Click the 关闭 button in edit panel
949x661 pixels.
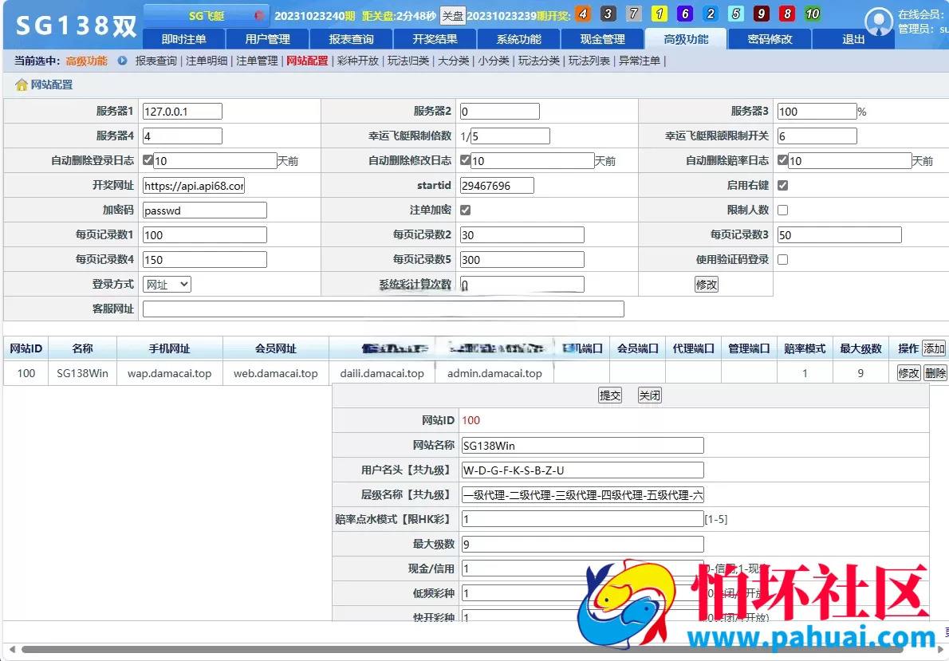point(649,395)
